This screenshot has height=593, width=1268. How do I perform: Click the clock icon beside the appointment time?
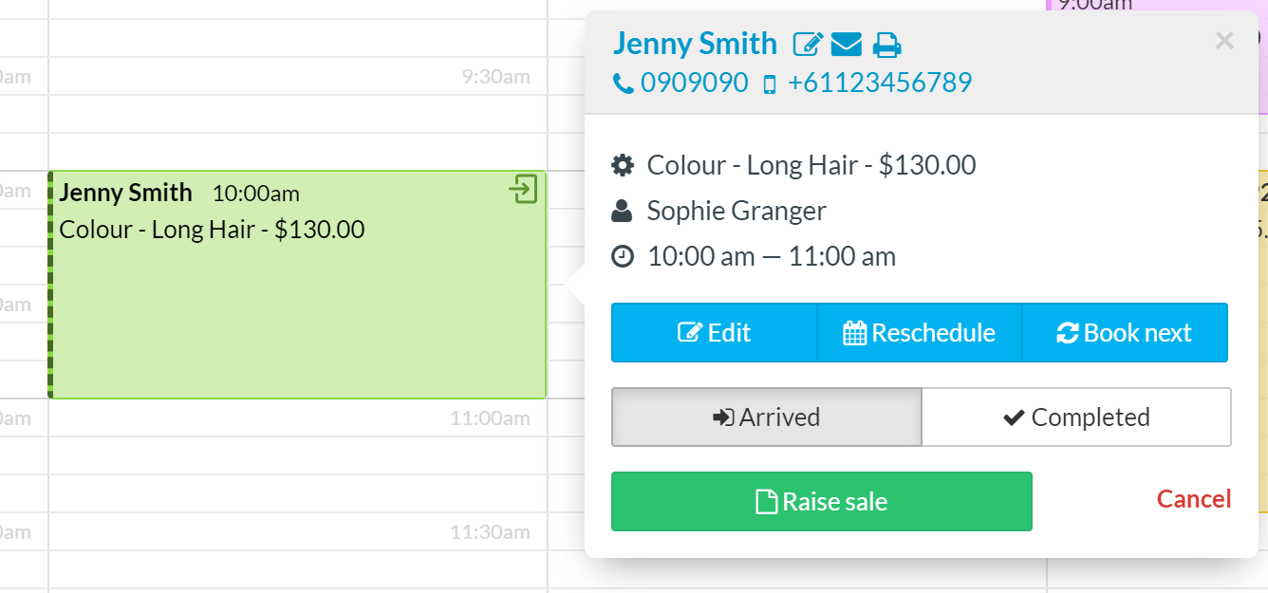coord(623,255)
